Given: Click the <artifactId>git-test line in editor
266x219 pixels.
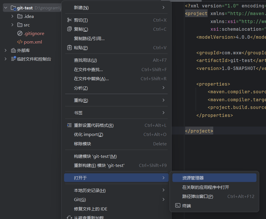Looking at the screenshot, I should tap(231, 60).
